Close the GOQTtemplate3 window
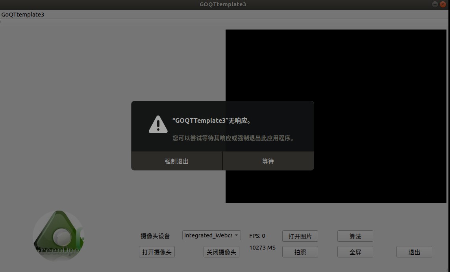The width and height of the screenshot is (450, 272). 443,4
